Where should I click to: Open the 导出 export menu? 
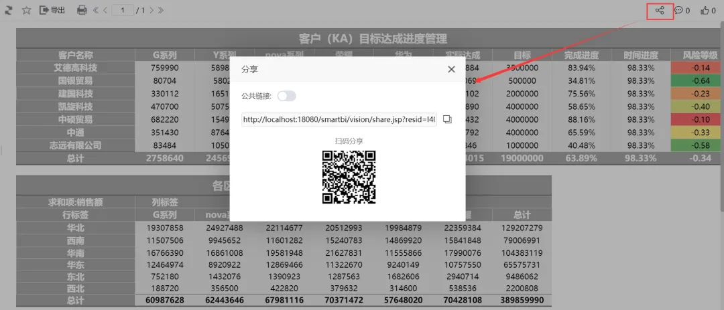52,10
